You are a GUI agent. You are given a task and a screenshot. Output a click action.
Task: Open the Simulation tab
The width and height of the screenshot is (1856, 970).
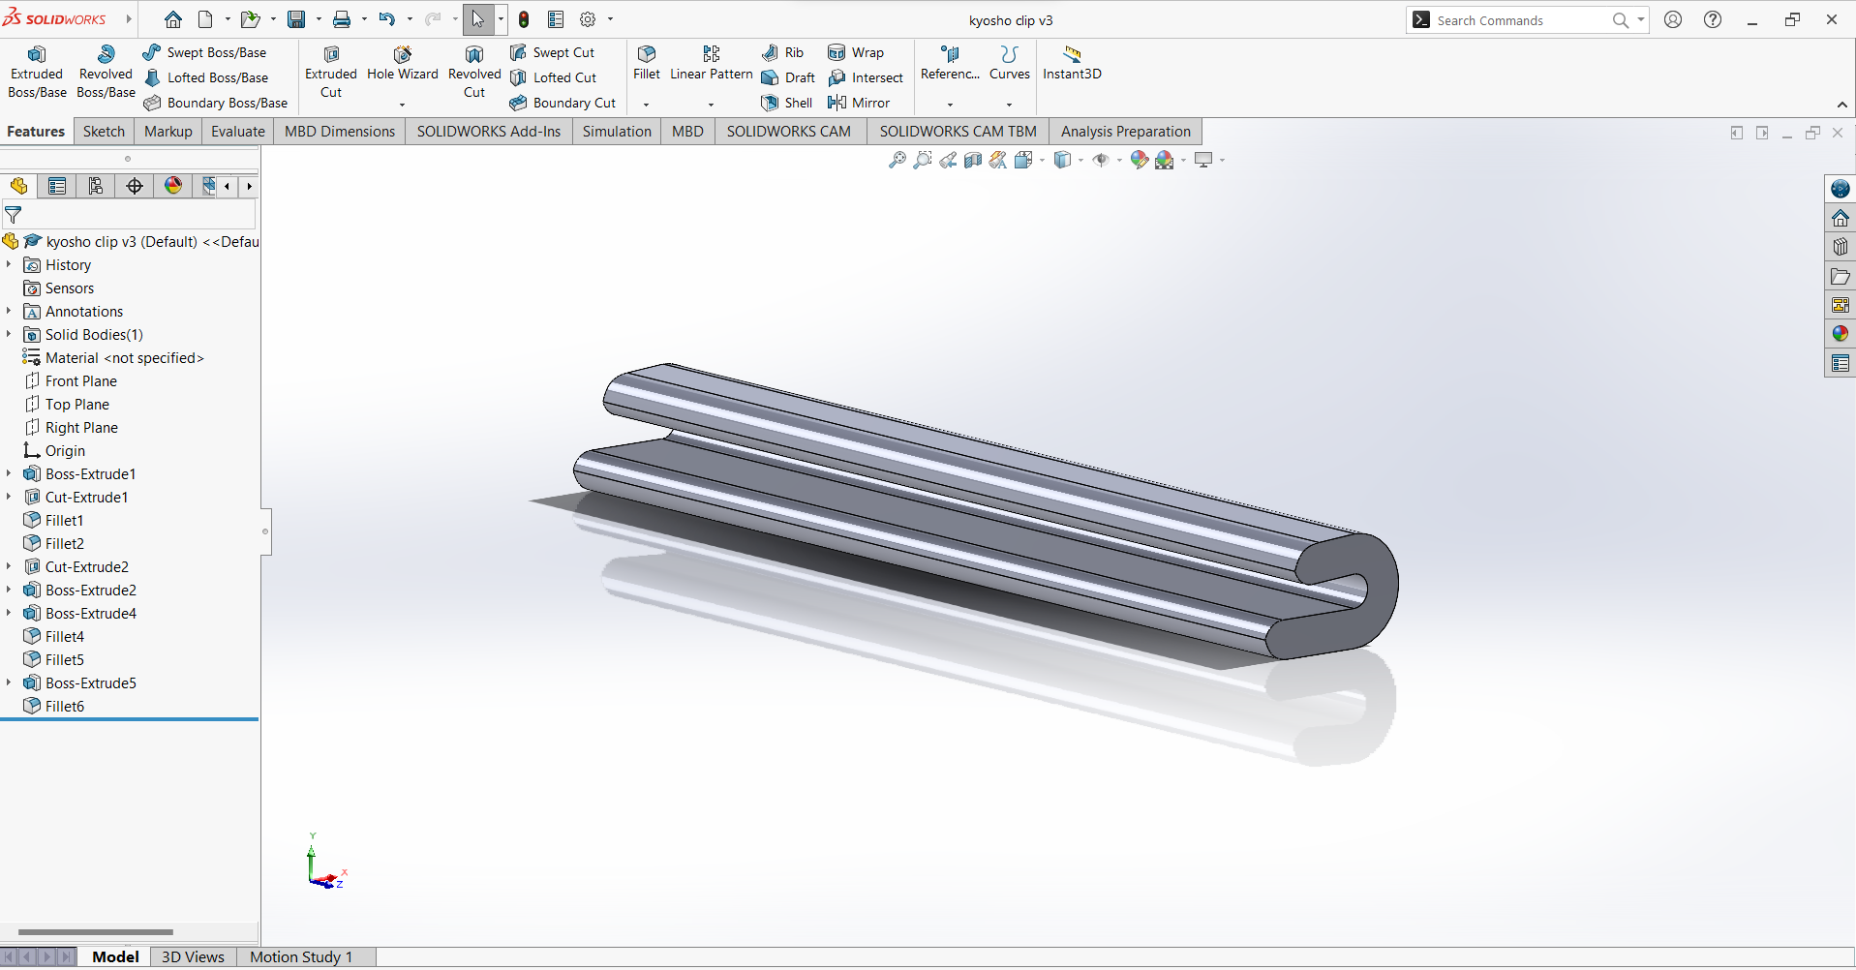[x=617, y=132]
